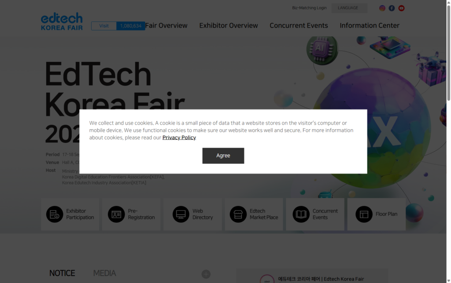
Task: Select the NOTICE tab
Action: [62, 273]
